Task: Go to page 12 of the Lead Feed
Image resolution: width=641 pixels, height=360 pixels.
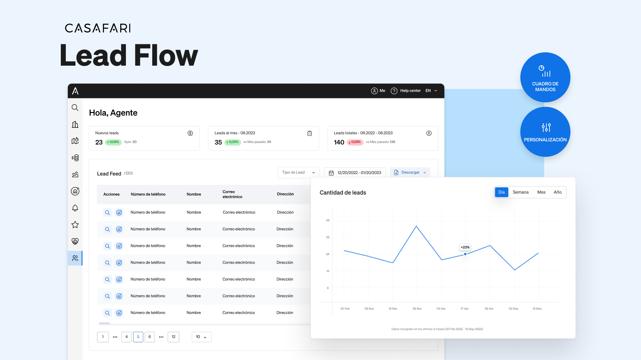Action: [x=173, y=337]
